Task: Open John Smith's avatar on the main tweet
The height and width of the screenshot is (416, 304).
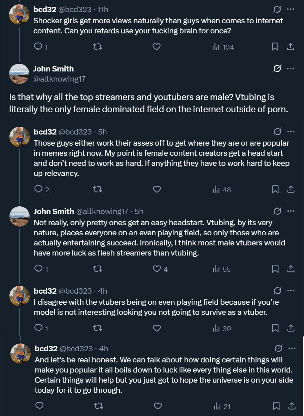Action: (19, 73)
